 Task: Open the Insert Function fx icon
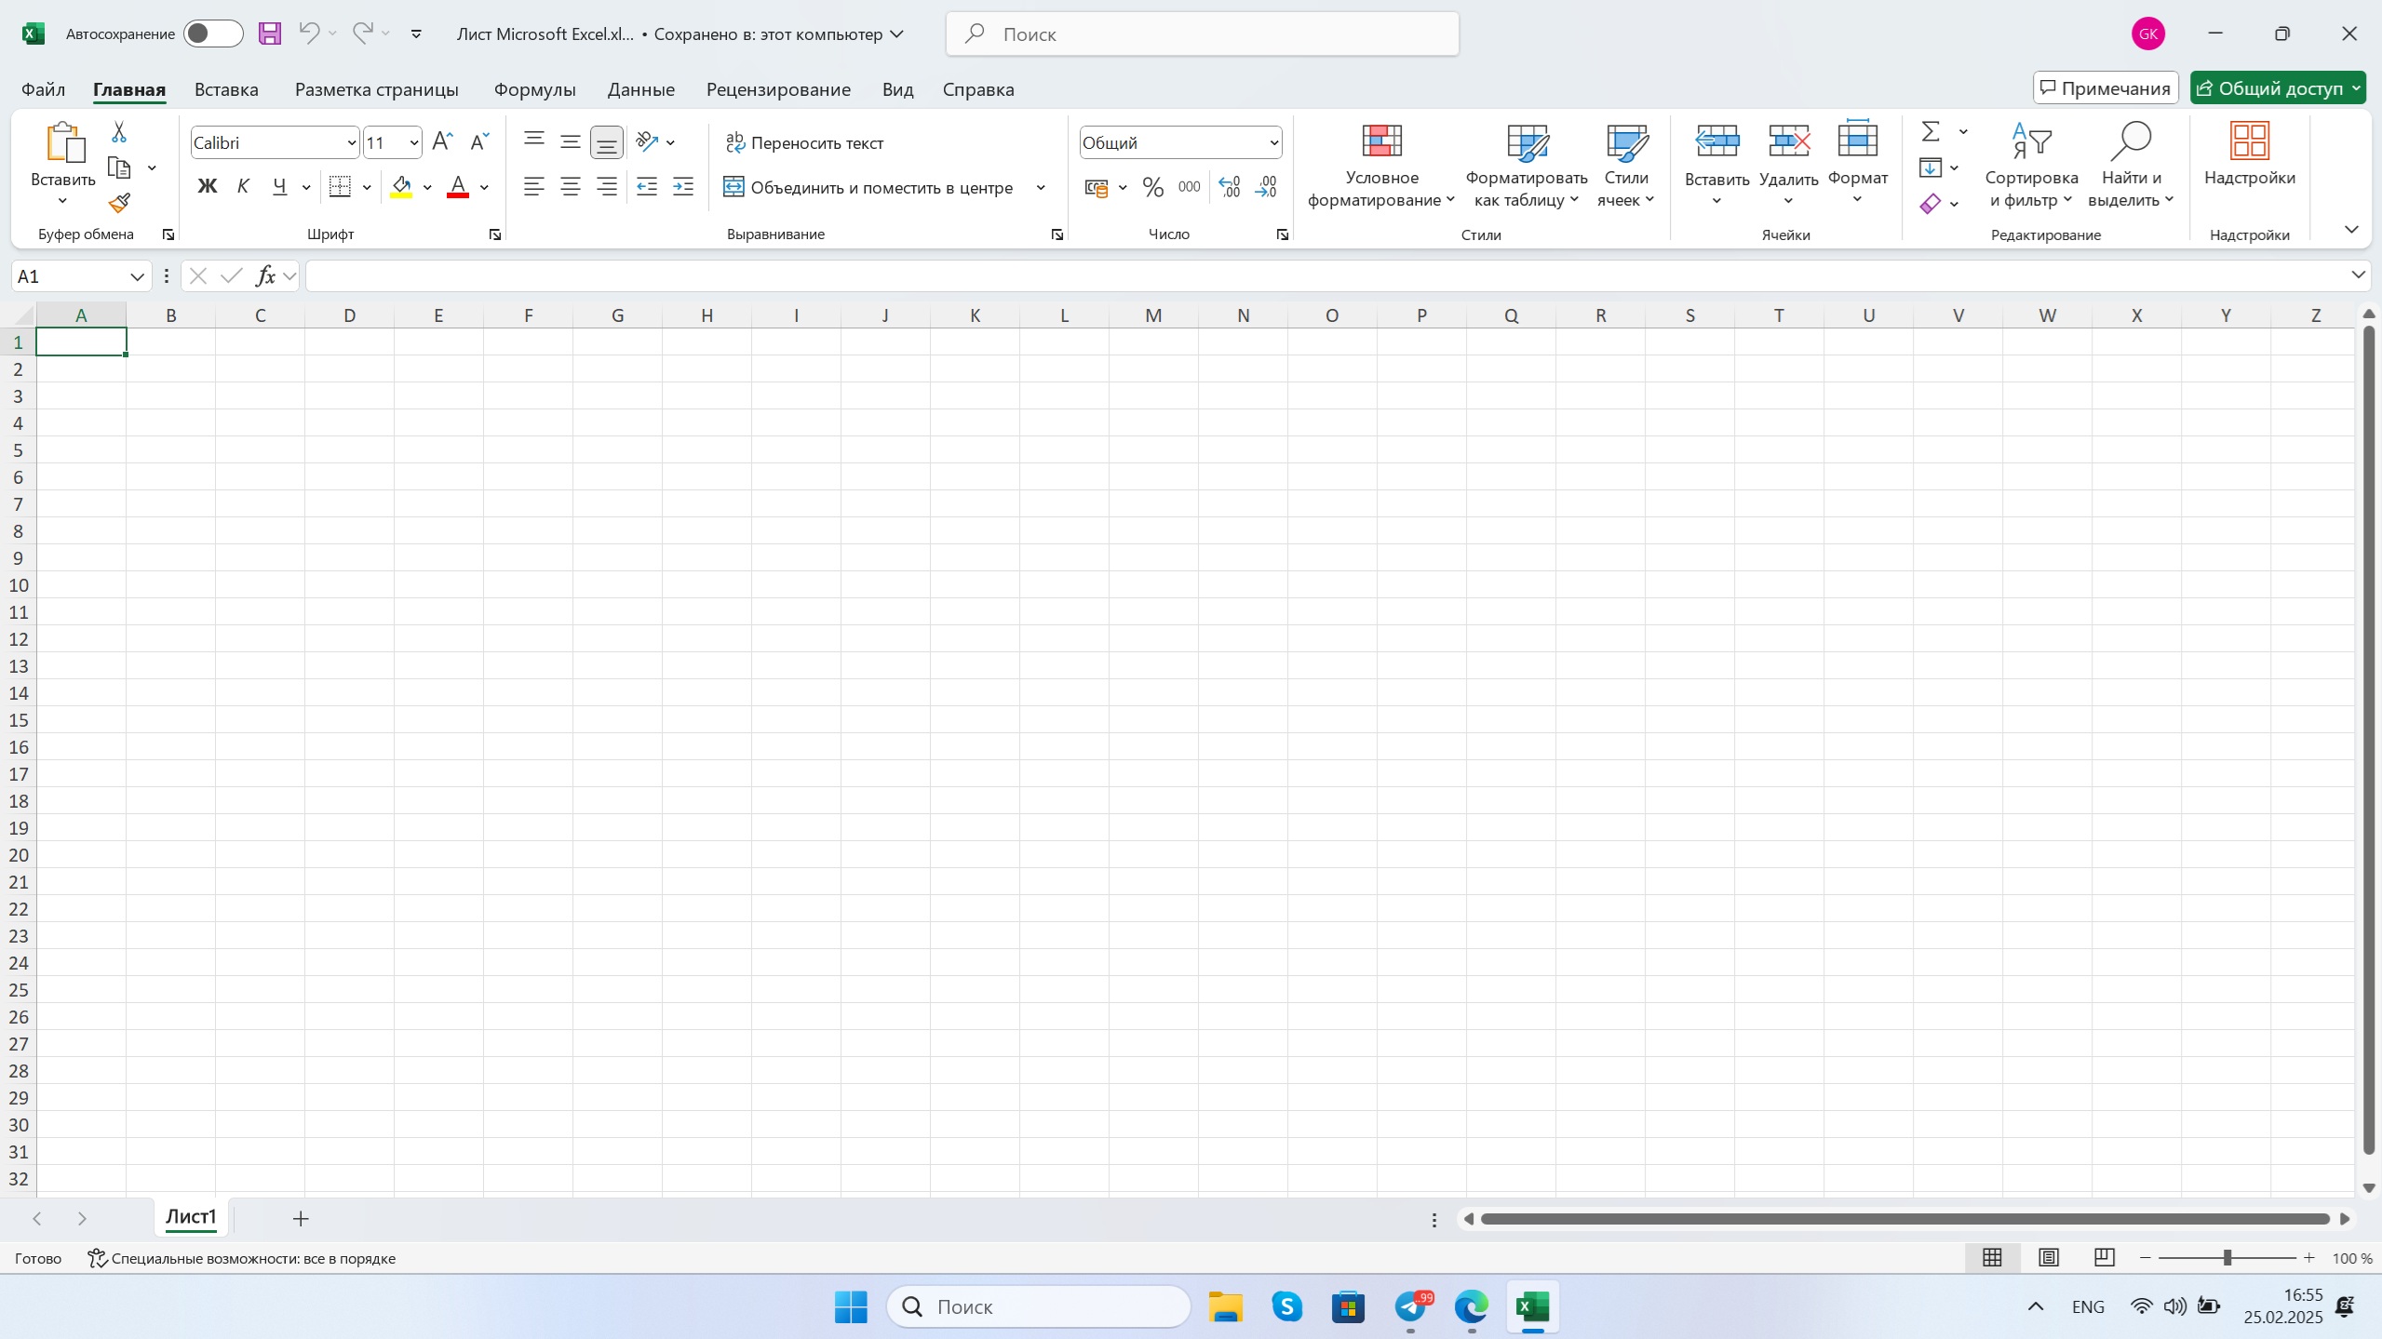pos(265,275)
